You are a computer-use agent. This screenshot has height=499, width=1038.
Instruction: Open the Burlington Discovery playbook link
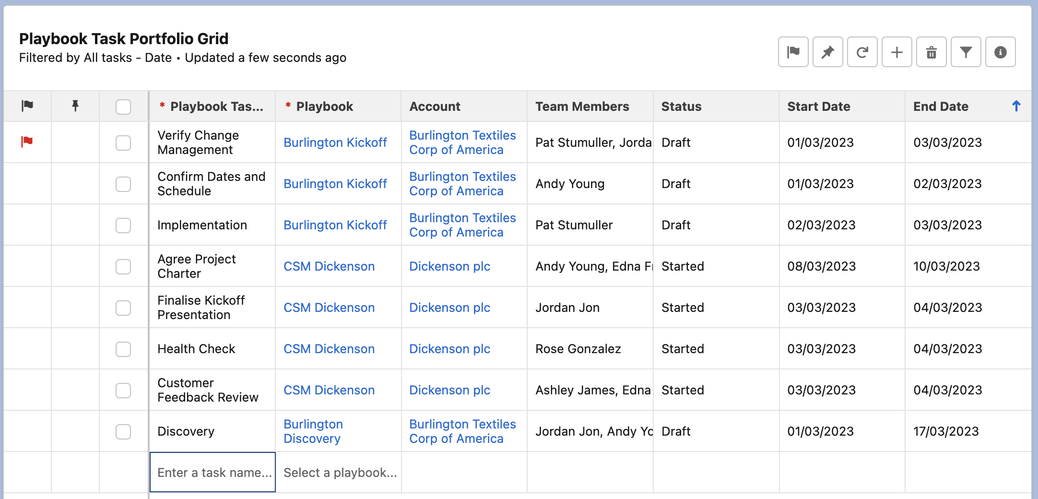[313, 431]
